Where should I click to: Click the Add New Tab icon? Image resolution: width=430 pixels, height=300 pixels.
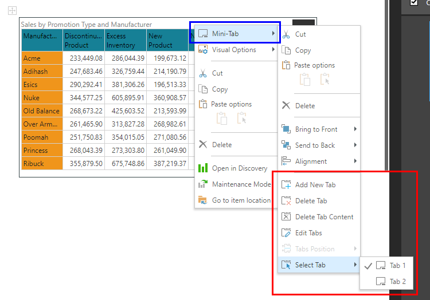[x=286, y=185]
